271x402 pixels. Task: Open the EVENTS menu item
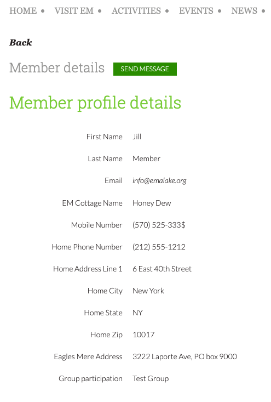[196, 11]
